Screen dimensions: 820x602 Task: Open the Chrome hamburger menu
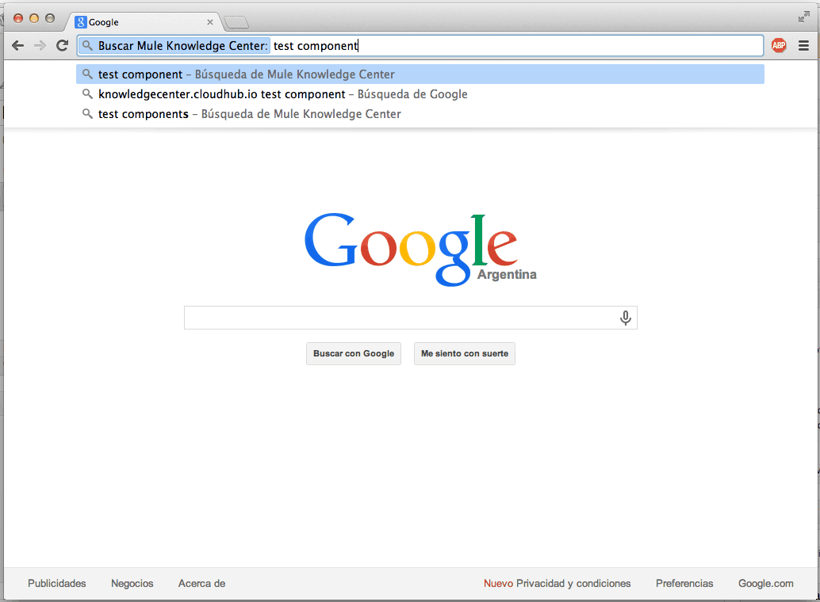(x=803, y=45)
